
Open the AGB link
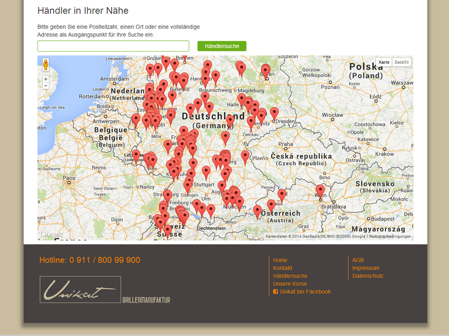[358, 260]
